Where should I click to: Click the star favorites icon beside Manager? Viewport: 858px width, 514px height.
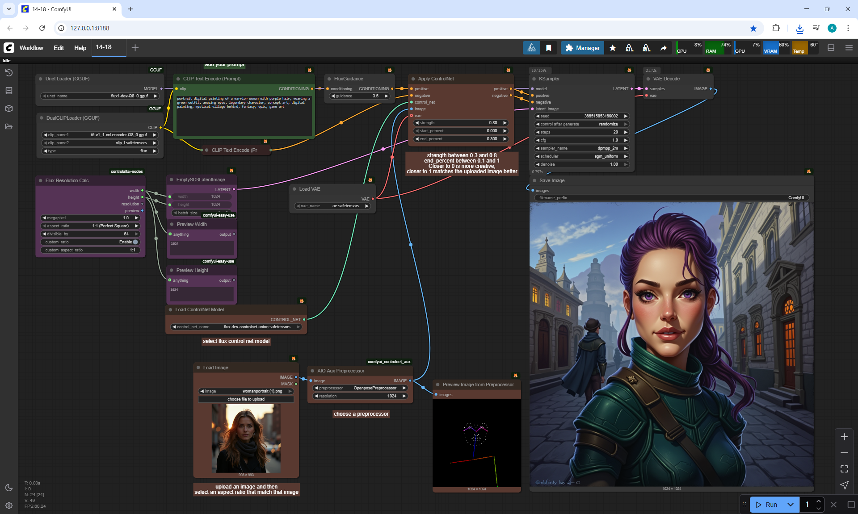tap(613, 48)
